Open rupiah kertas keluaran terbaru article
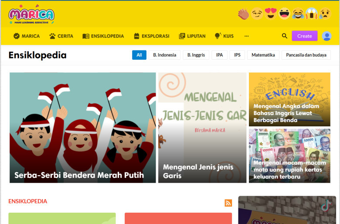The width and height of the screenshot is (340, 224). pyautogui.click(x=289, y=156)
